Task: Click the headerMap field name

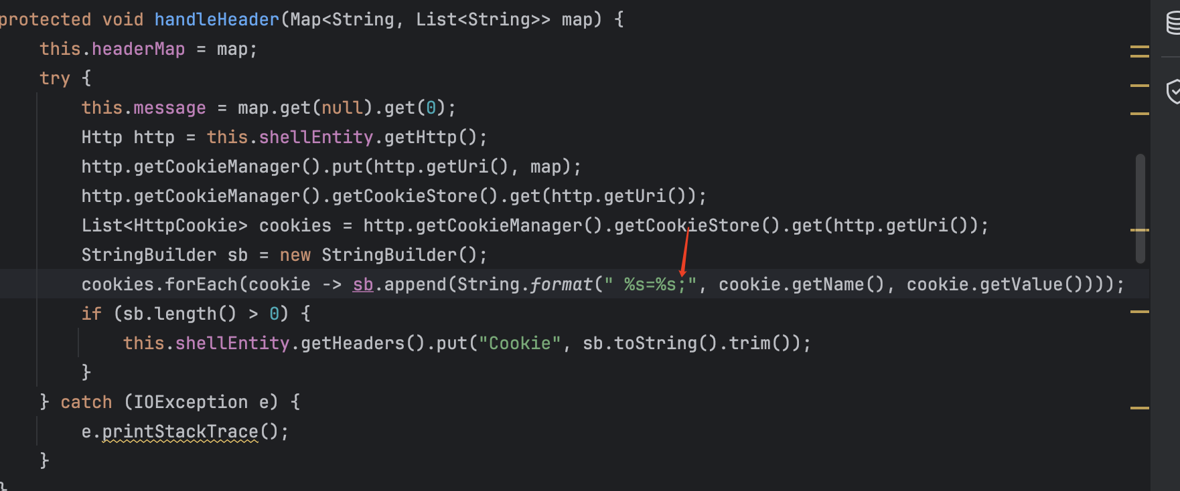Action: pyautogui.click(x=138, y=49)
